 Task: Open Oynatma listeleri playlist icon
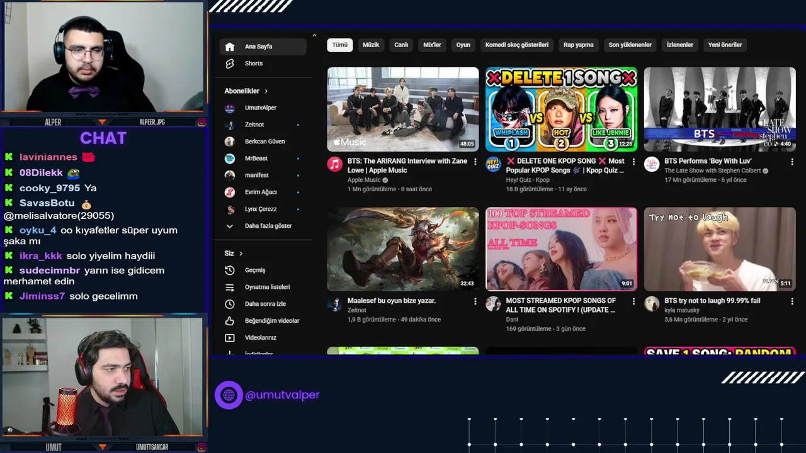230,287
